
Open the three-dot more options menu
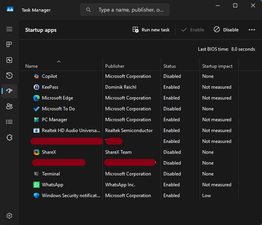[252, 30]
